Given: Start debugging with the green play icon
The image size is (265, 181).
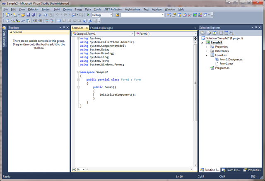Looking at the screenshot, I should (88, 15).
